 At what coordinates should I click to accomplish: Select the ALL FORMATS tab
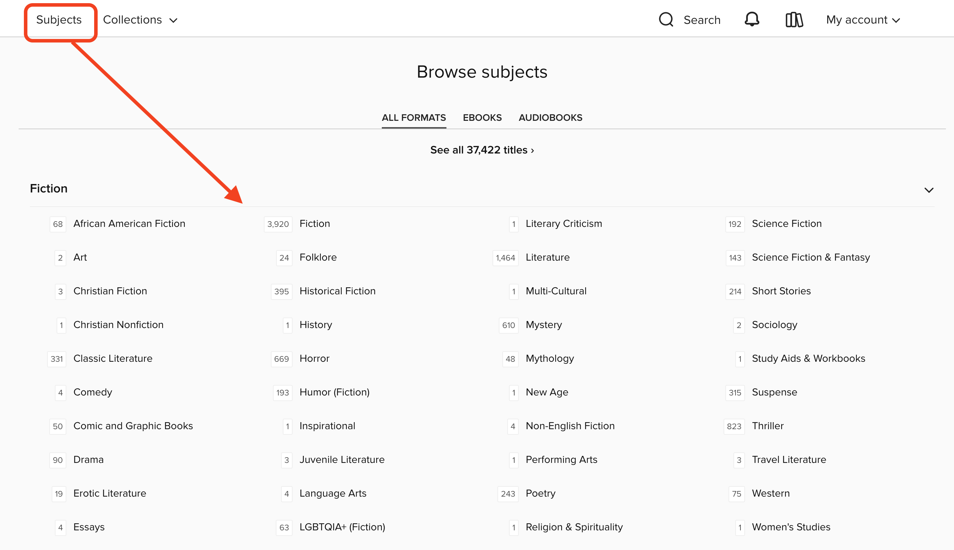pyautogui.click(x=413, y=117)
